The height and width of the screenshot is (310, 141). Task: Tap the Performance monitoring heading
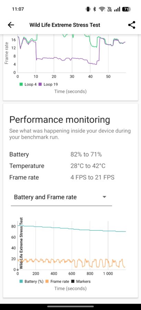pos(60,120)
